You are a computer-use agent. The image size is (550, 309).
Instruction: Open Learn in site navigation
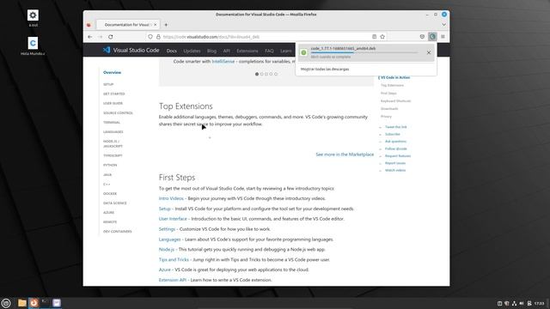tap(286, 51)
